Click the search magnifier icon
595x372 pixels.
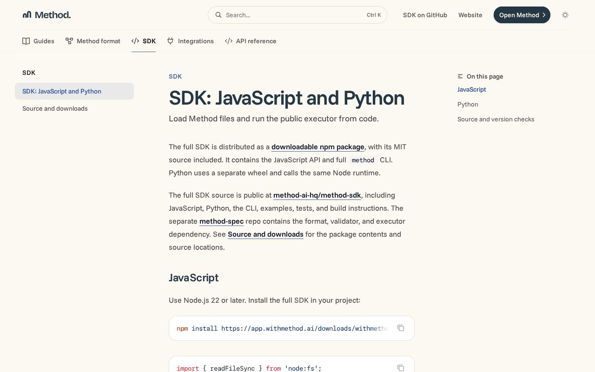coord(218,15)
